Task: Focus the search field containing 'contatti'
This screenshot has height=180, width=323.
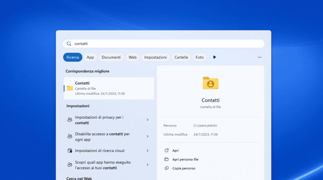Action: pos(164,44)
